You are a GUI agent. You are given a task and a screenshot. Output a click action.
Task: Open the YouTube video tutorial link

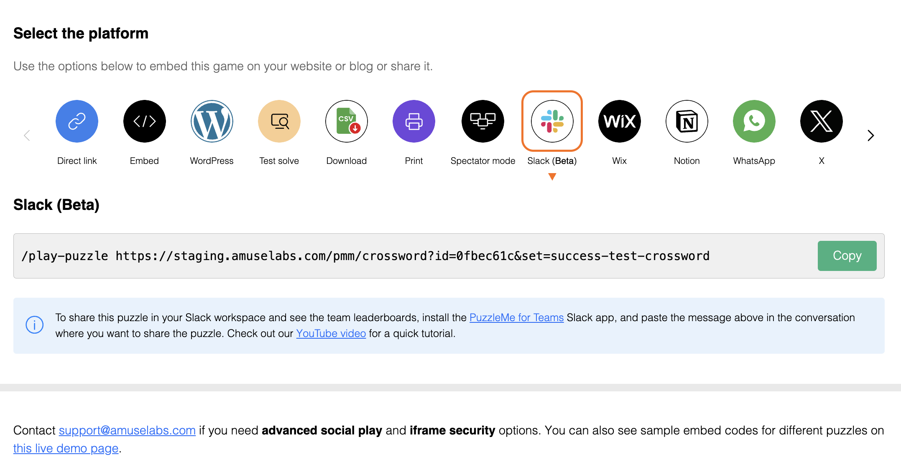331,334
